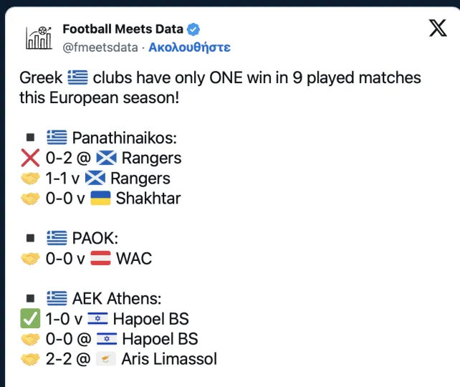This screenshot has height=387, width=460.
Task: Click the Israel flag in 1-0 result
Action: (x=97, y=319)
